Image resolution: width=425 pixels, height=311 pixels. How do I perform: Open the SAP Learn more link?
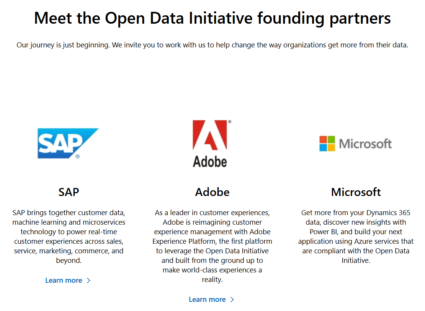[64, 280]
